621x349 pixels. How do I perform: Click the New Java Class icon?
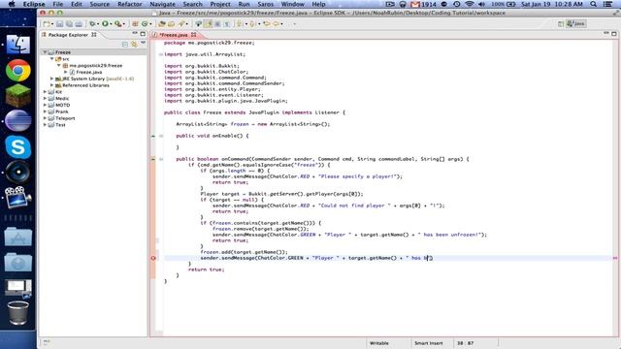click(145, 23)
